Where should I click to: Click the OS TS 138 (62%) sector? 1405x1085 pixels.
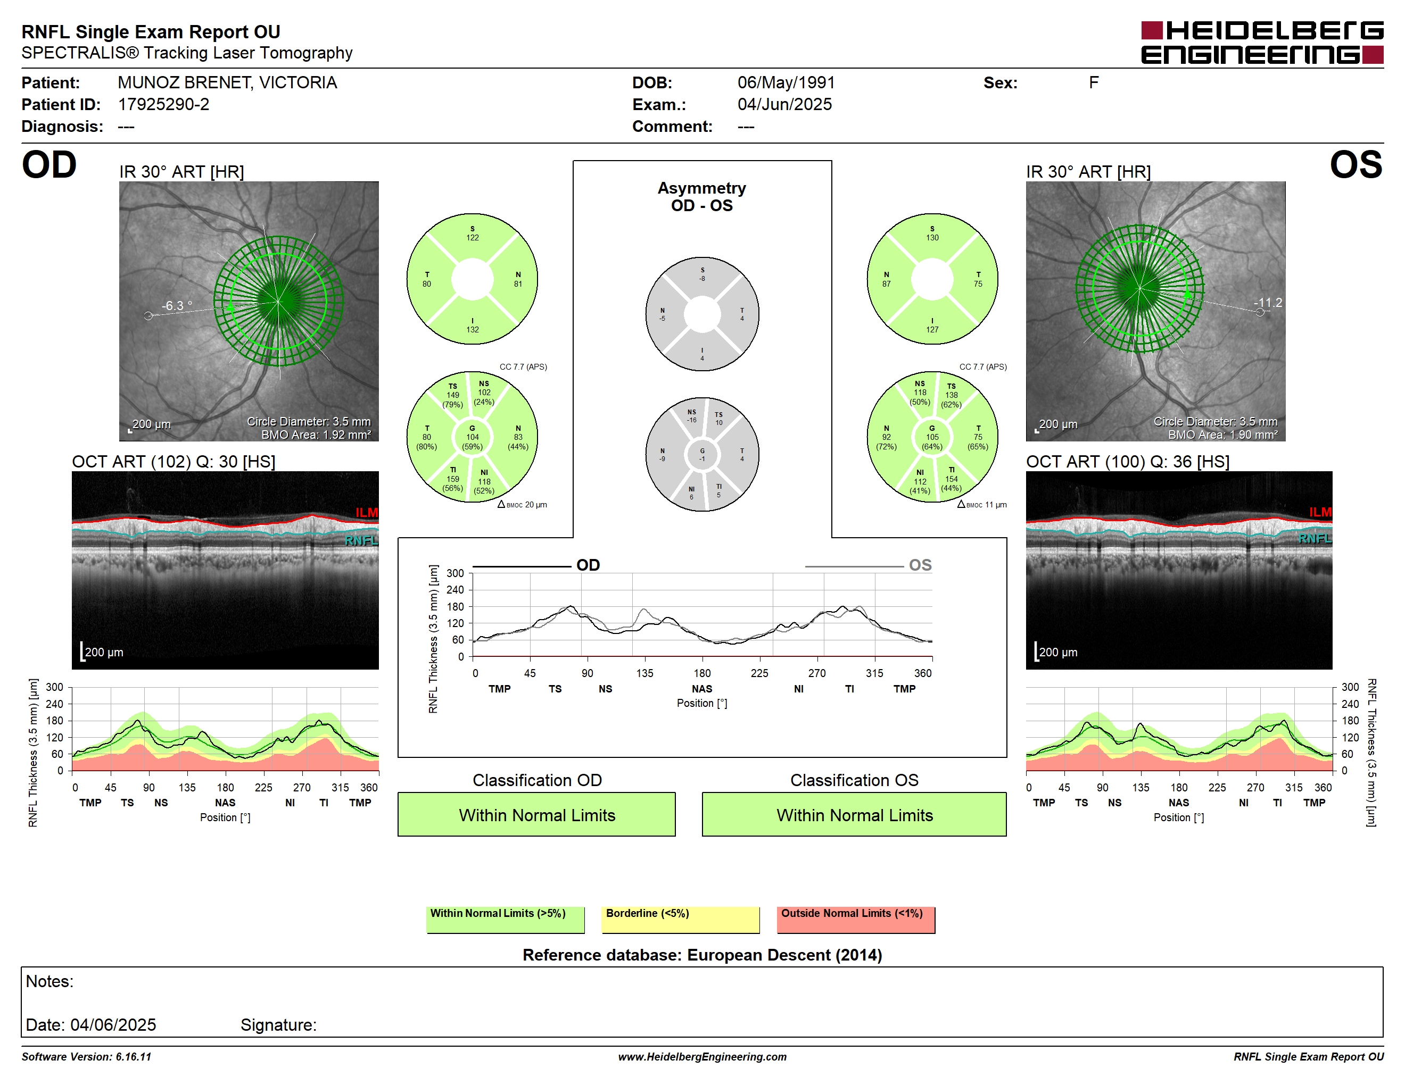(x=952, y=396)
